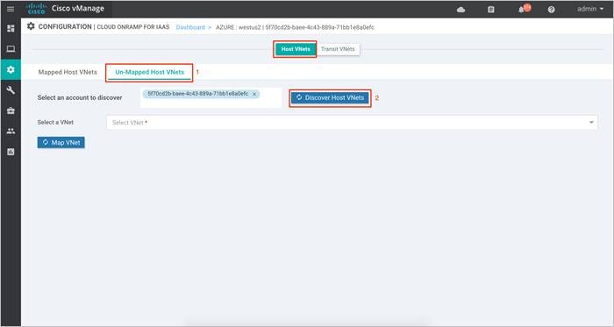
Task: Click 'Select an account to discover' label
Action: click(80, 97)
